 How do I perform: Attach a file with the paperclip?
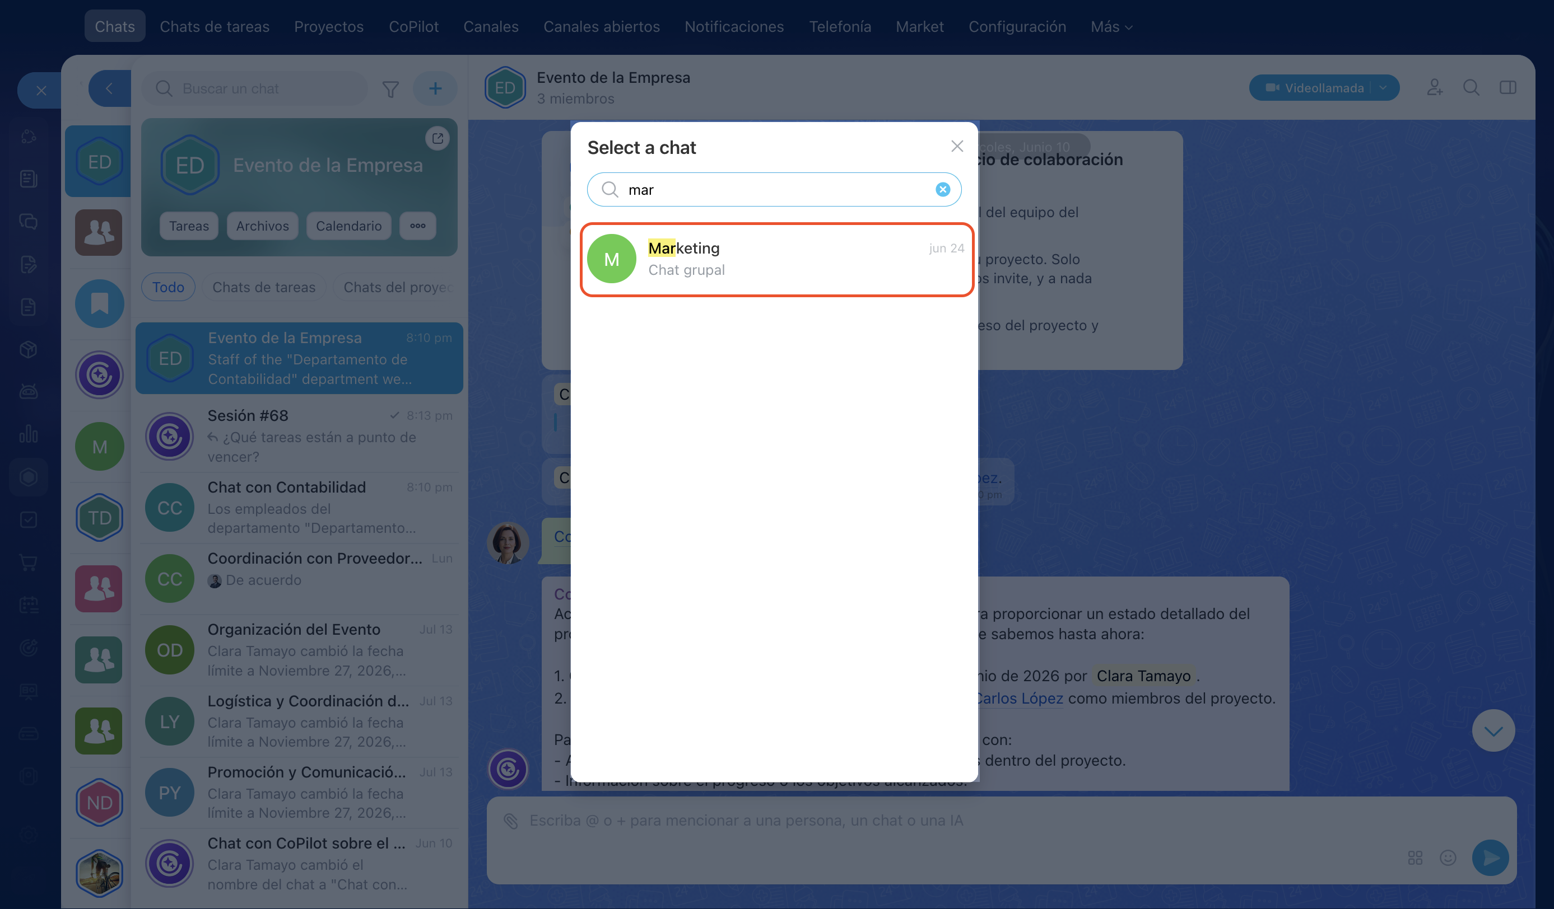pyautogui.click(x=510, y=821)
